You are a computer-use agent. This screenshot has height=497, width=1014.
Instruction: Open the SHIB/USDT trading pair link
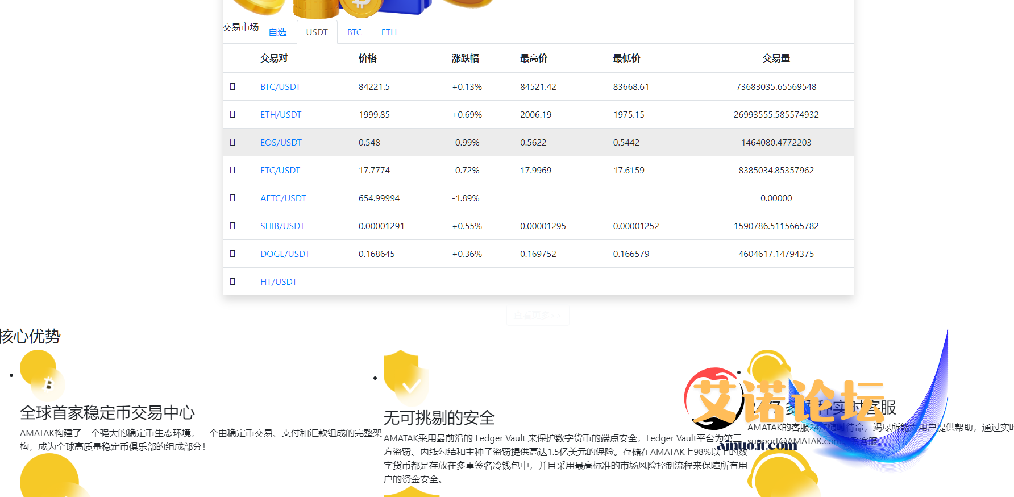282,226
